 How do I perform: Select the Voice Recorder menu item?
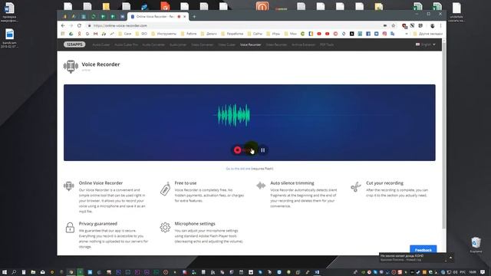coord(251,44)
